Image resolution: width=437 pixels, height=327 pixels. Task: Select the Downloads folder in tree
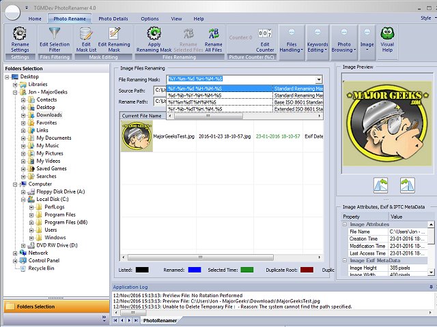pos(49,115)
